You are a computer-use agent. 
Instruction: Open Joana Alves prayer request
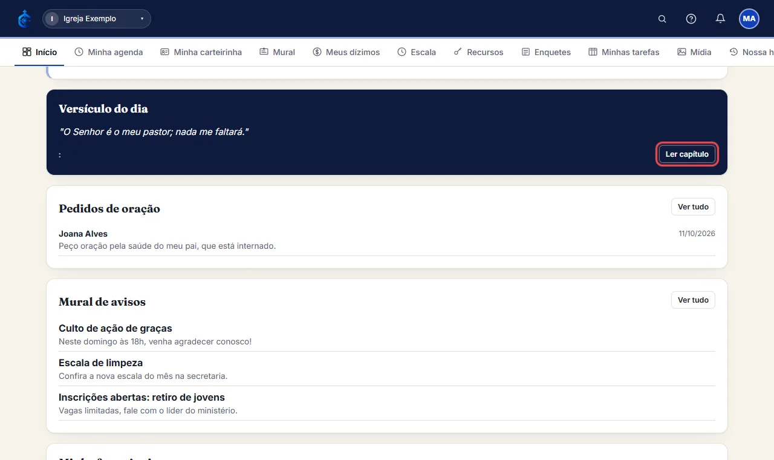click(387, 240)
